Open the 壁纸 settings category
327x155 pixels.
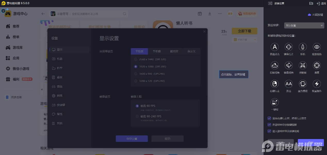tap(69, 114)
